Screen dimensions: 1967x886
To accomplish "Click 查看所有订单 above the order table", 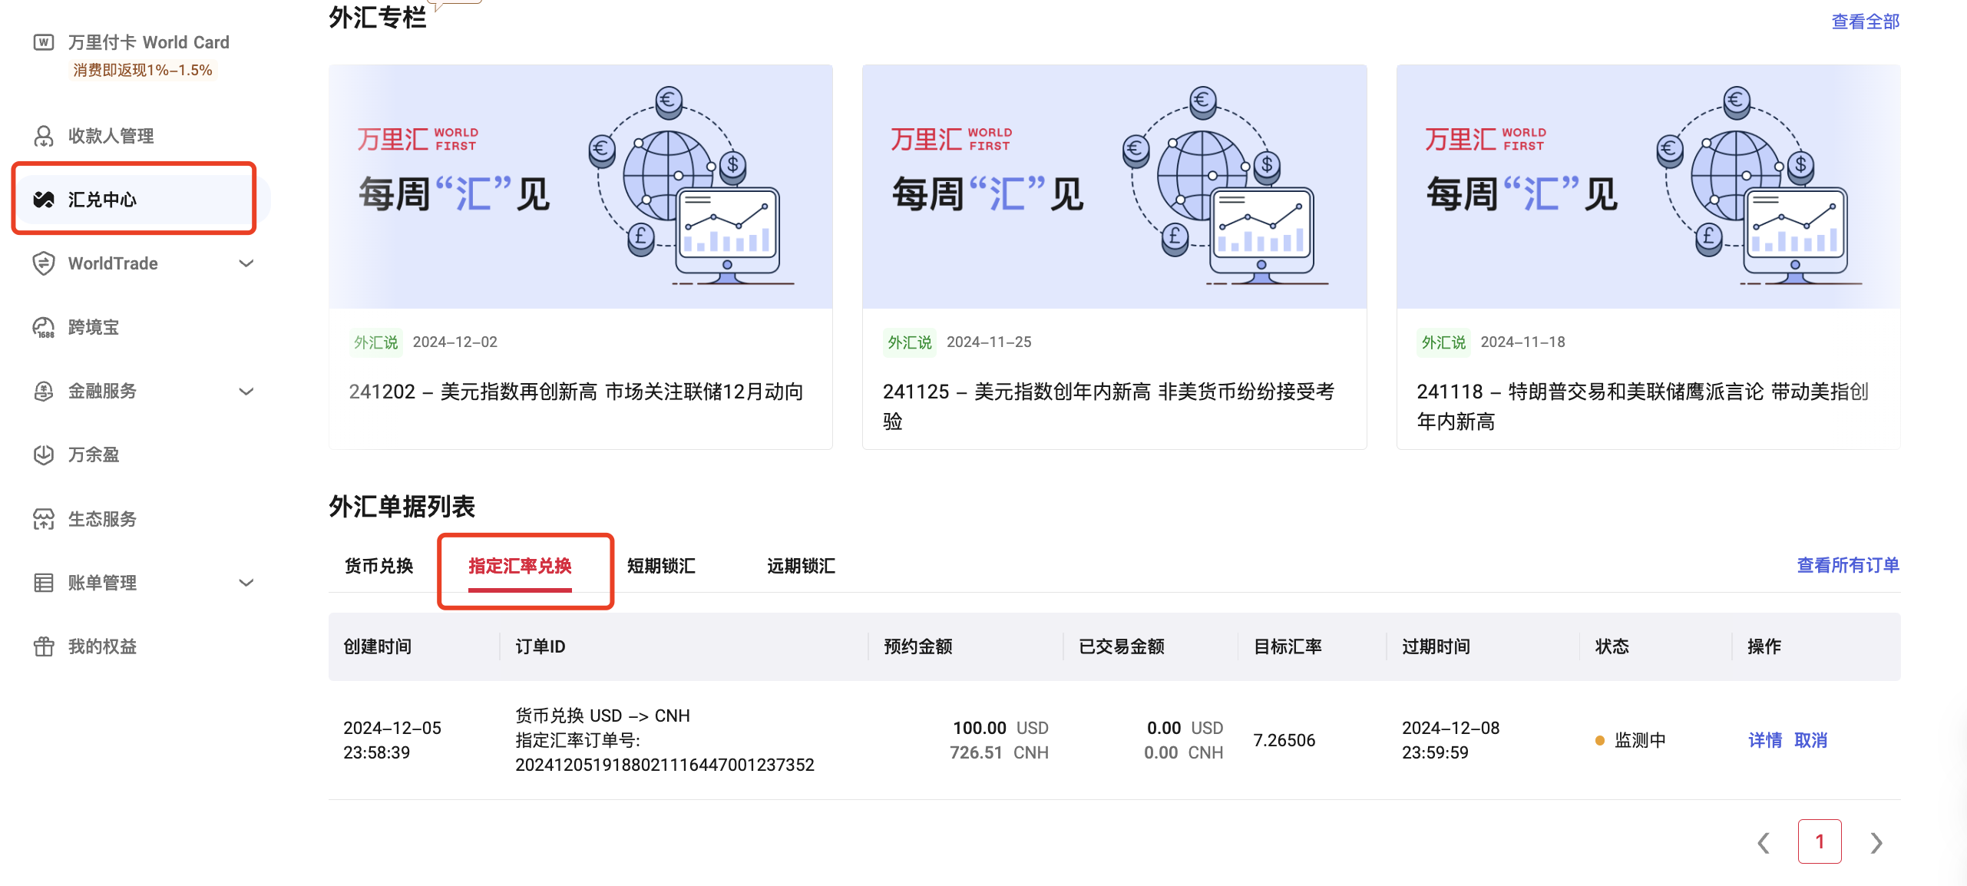I will pyautogui.click(x=1848, y=565).
